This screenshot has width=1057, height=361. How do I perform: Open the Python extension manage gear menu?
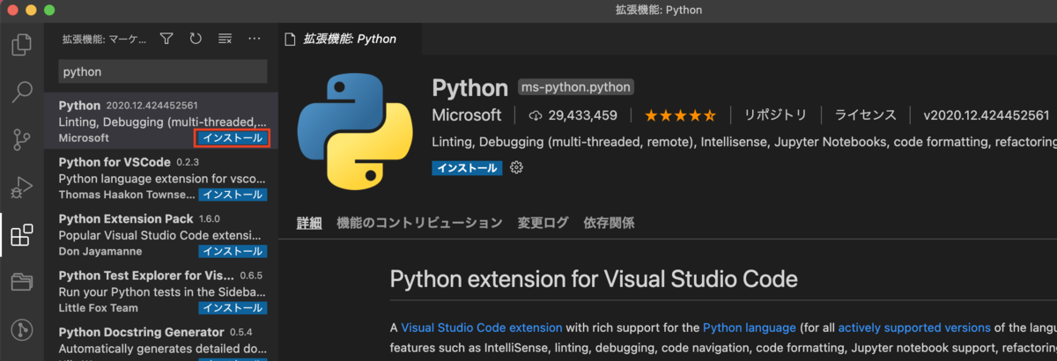517,167
